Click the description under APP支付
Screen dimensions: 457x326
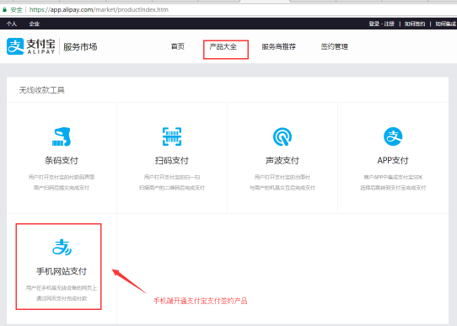(x=393, y=183)
